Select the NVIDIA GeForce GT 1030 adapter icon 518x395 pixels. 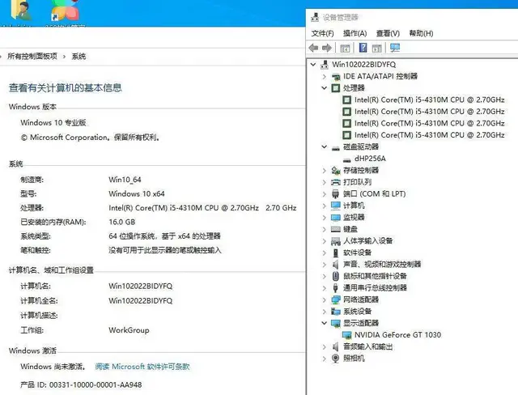[x=347, y=335]
